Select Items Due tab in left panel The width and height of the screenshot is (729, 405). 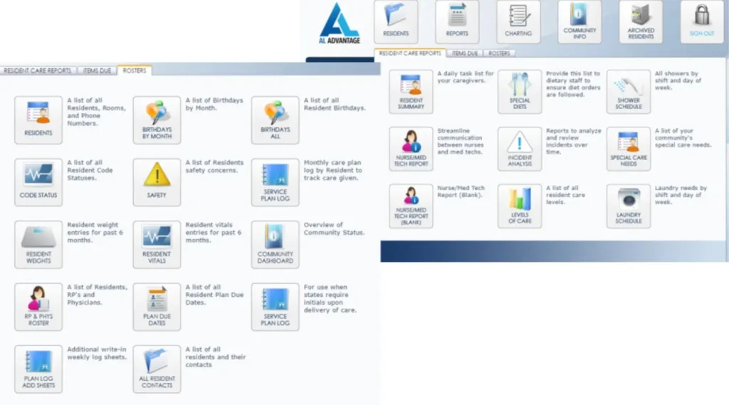tap(97, 70)
